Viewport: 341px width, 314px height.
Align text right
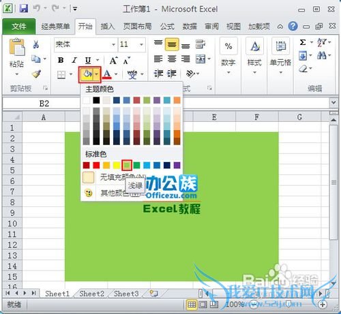(186, 59)
